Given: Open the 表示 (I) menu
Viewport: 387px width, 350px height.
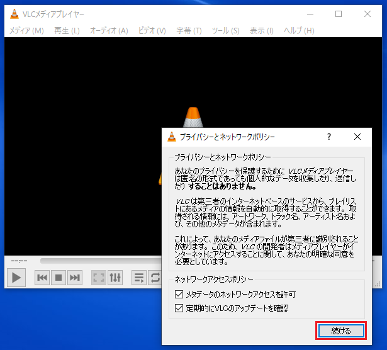Looking at the screenshot, I should pyautogui.click(x=262, y=31).
